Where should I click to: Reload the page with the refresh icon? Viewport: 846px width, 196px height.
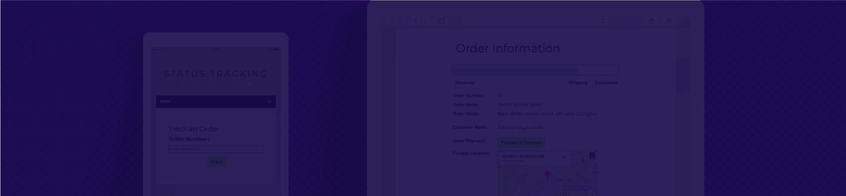(x=603, y=21)
